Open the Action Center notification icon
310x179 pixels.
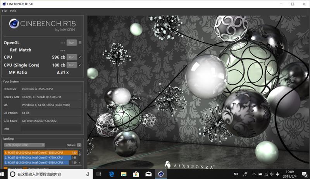coord(305,174)
